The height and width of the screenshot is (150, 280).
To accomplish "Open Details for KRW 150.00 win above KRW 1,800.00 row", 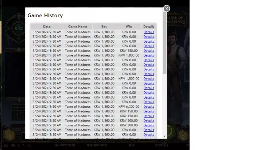I will (x=149, y=51).
